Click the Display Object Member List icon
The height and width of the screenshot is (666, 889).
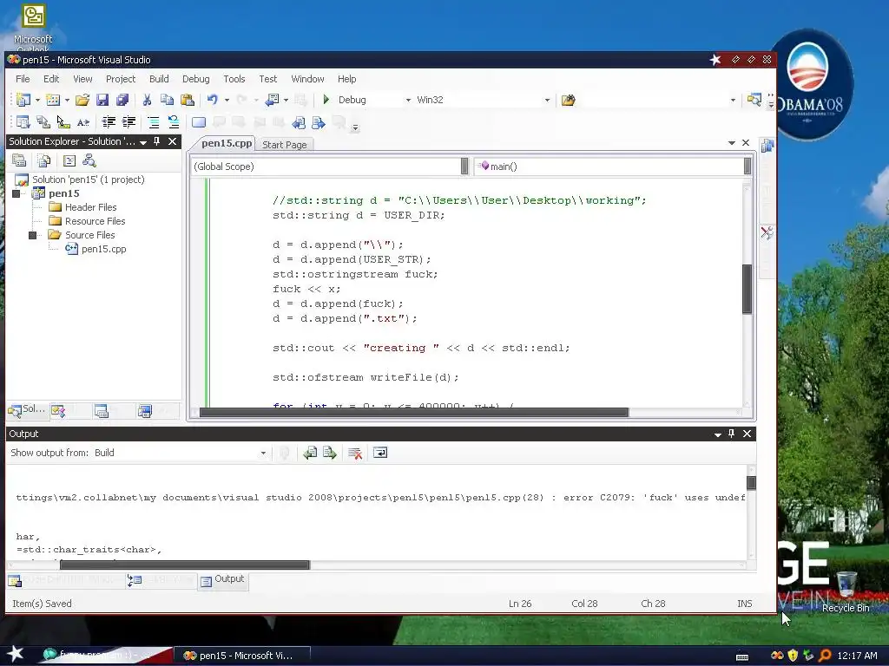tap(23, 121)
